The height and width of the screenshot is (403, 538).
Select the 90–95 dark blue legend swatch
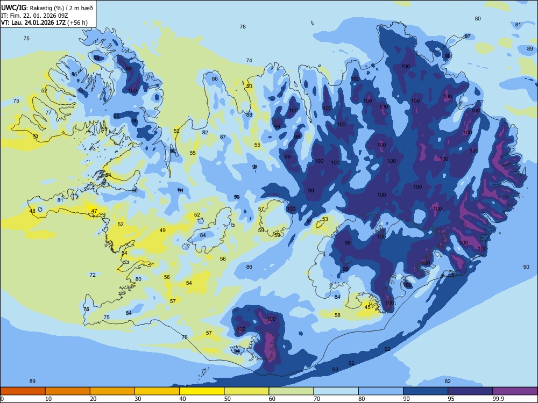[x=426, y=391]
